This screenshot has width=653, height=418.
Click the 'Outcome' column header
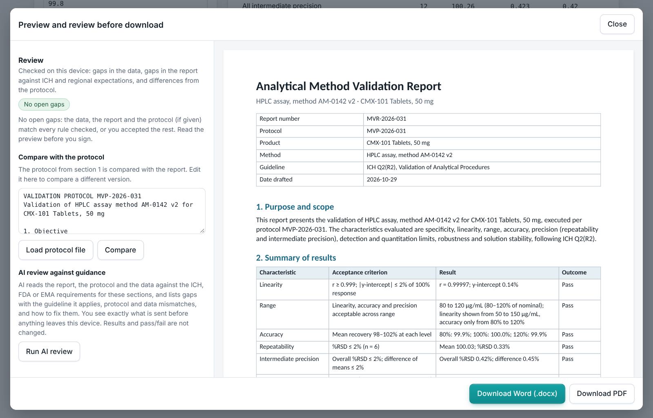(x=580, y=273)
